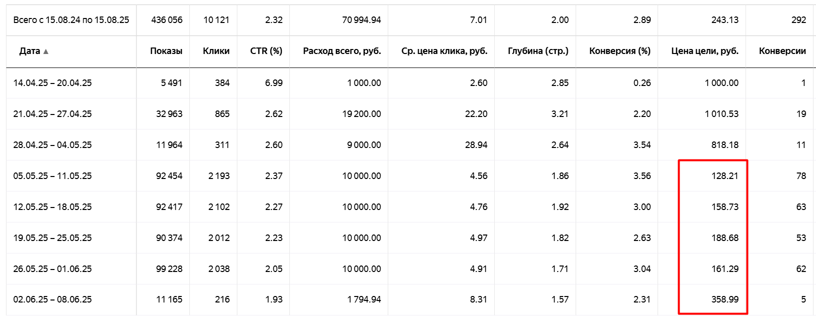Screen dimensions: 816x322
Task: Sort table by Показы column header
Action: point(166,51)
